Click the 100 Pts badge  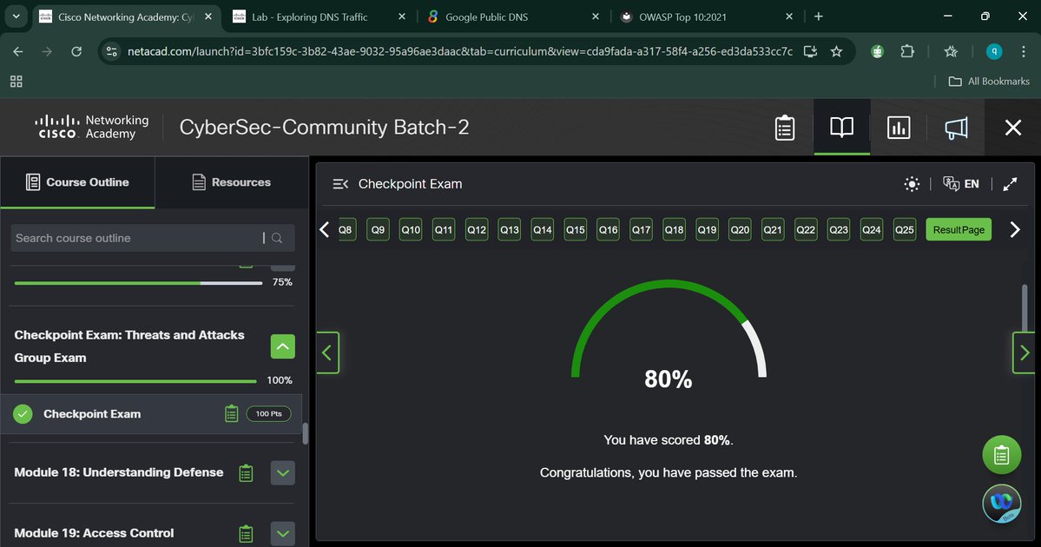(x=269, y=413)
